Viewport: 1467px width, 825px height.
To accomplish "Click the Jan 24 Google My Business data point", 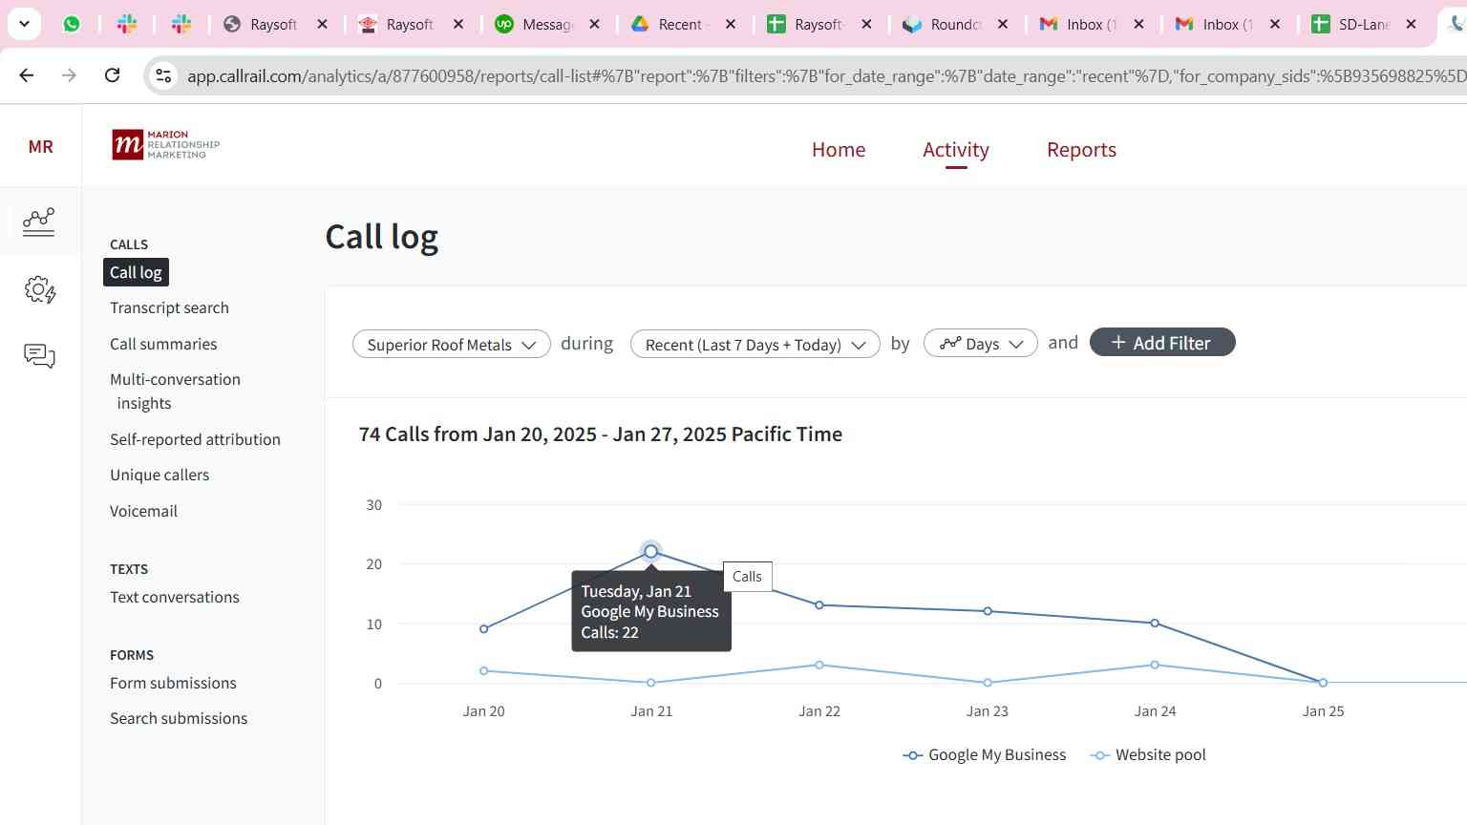I will [x=1155, y=624].
